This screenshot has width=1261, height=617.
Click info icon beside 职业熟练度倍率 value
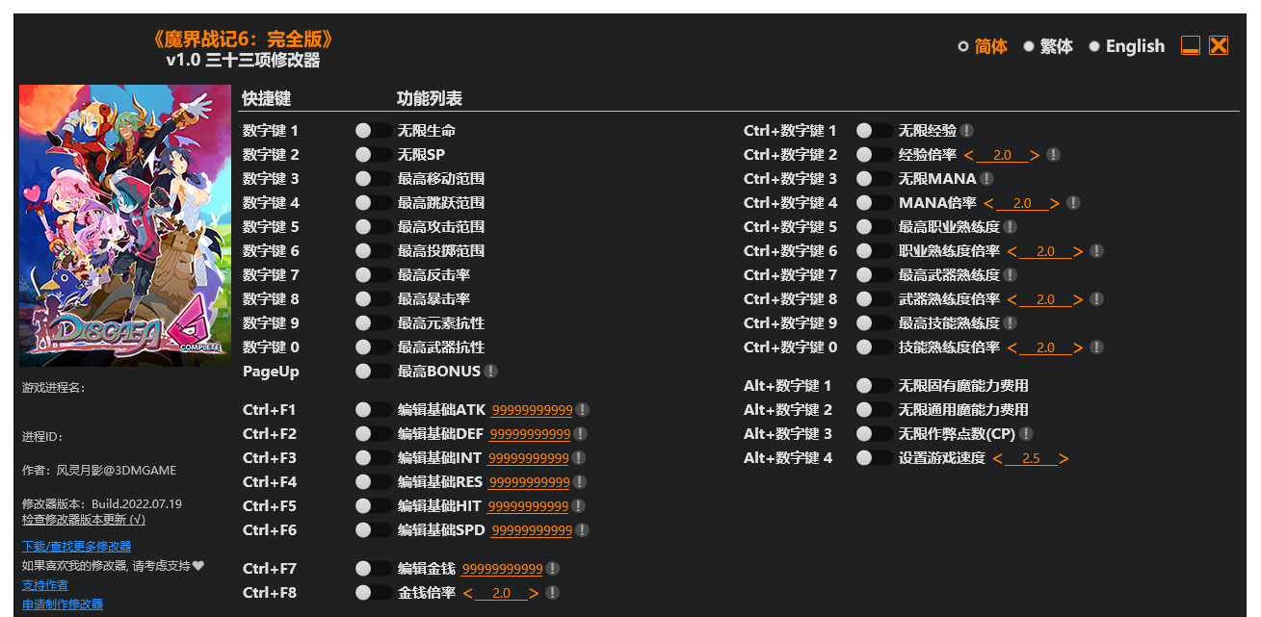(1096, 251)
